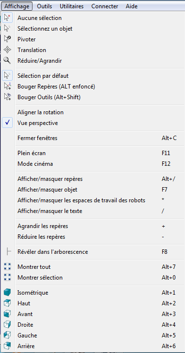Select the Bouger Repères cursor icon
The image size is (185, 353).
[7, 87]
